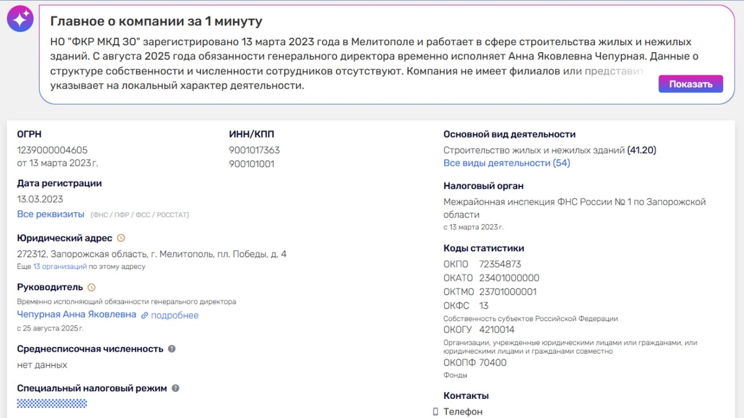Click the с 25 августа 2025 г. date note

click(x=50, y=328)
